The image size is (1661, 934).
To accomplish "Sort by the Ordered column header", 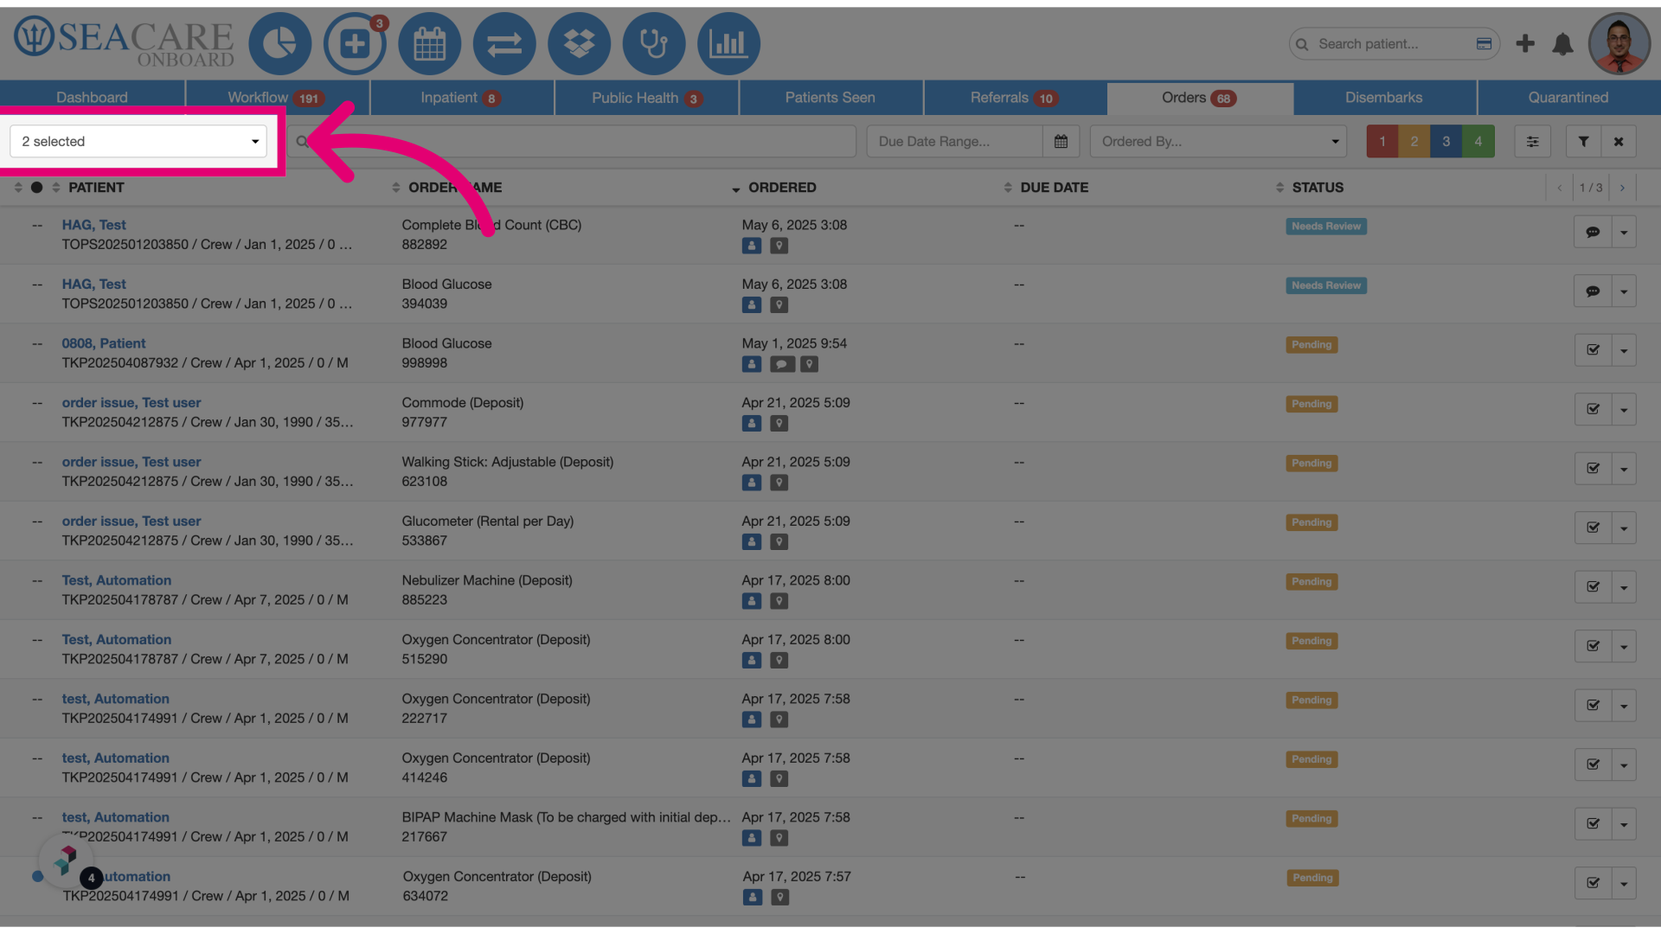I will point(782,188).
